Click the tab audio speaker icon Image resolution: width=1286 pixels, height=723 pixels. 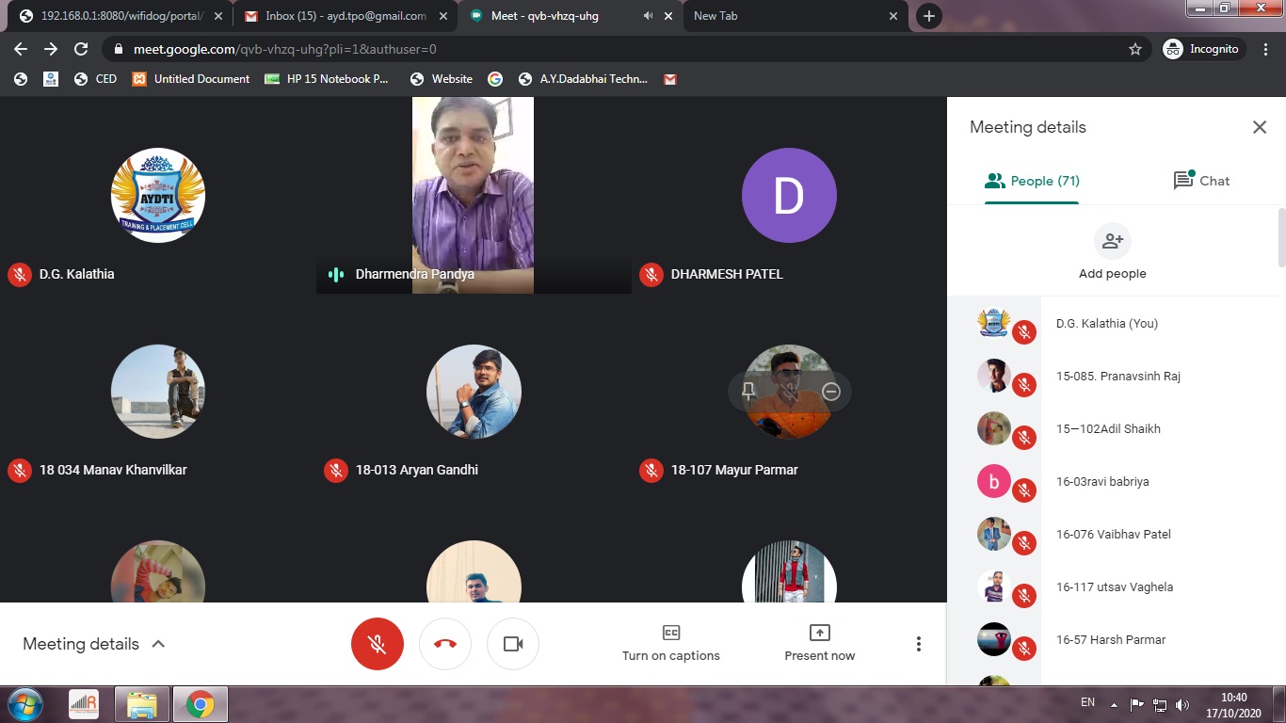[649, 16]
